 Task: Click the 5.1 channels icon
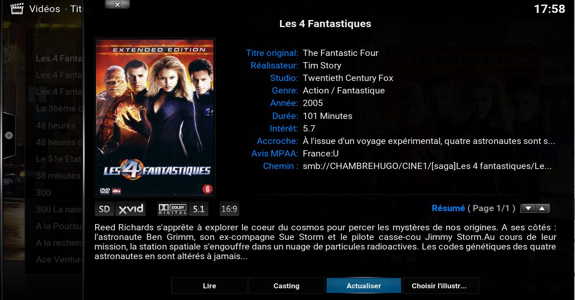[198, 209]
